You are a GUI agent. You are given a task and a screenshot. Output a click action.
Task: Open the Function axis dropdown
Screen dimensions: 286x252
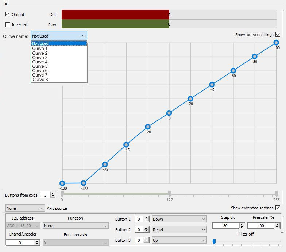(76, 243)
